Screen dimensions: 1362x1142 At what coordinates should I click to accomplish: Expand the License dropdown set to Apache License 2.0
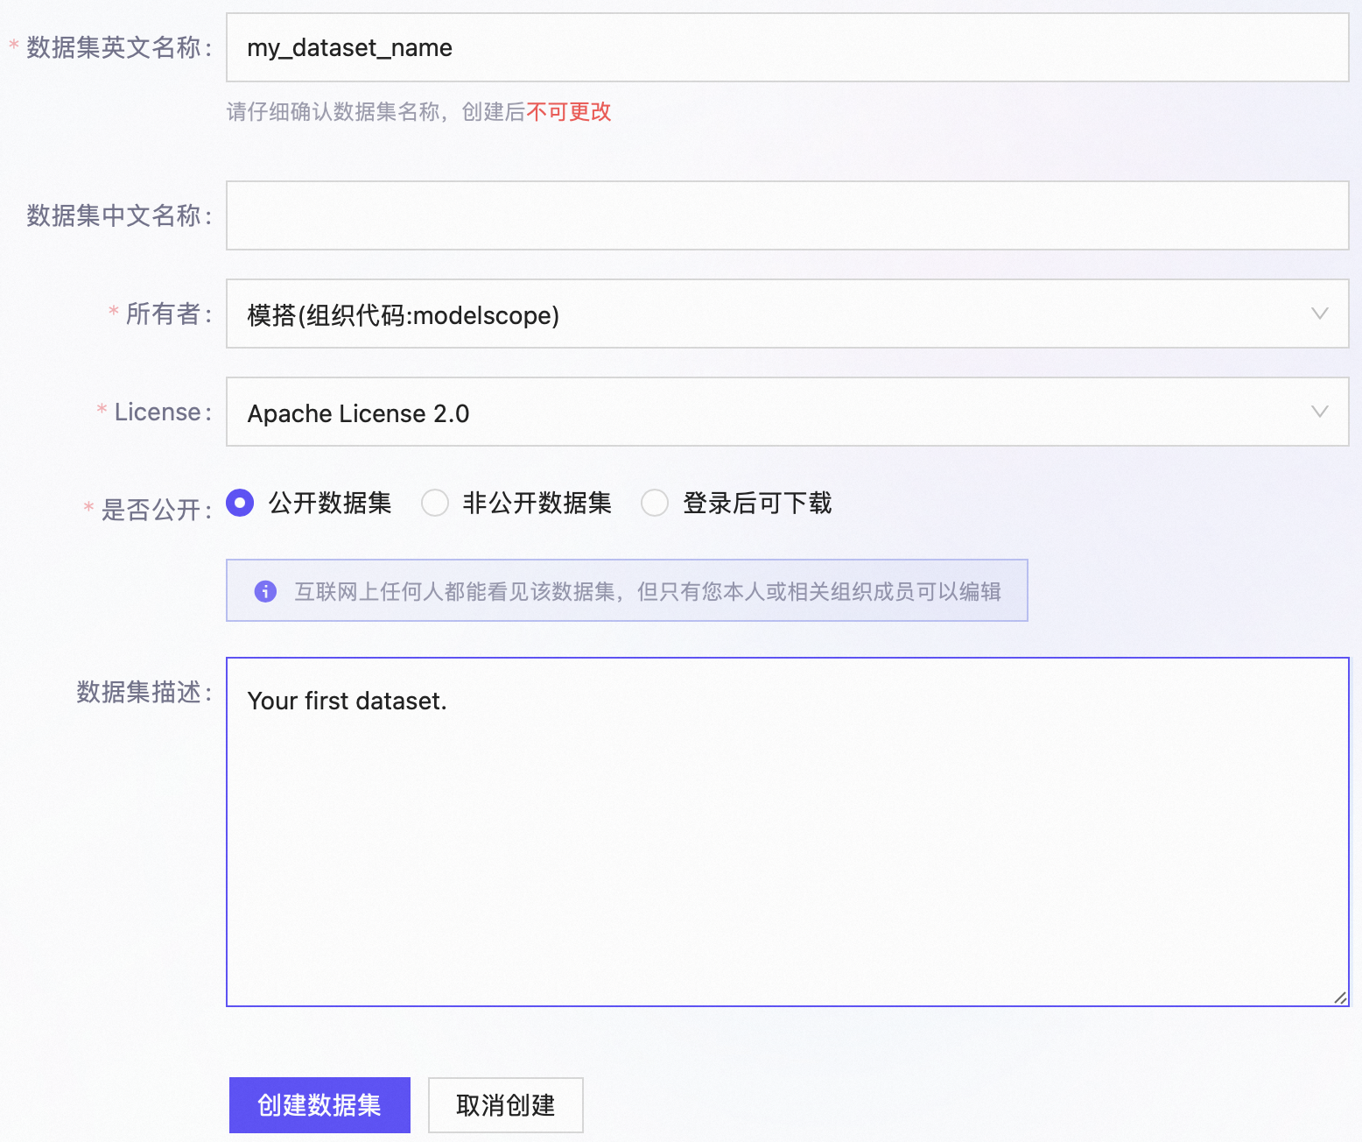tap(787, 412)
